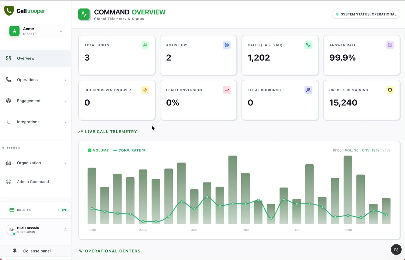Select the Operations handset icon in sidebar

pos(8,79)
